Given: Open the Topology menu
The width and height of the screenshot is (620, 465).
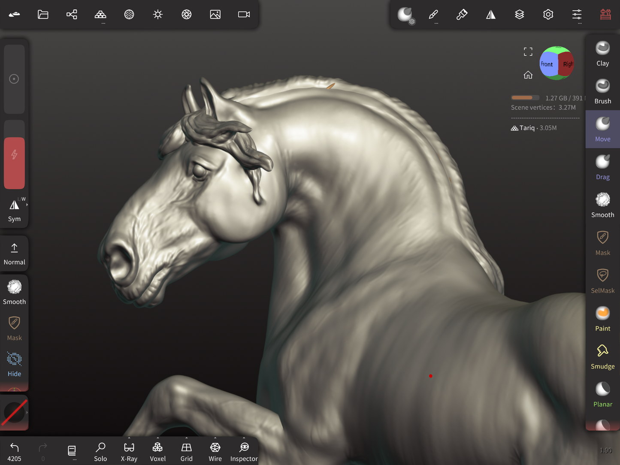Looking at the screenshot, I should [x=100, y=15].
